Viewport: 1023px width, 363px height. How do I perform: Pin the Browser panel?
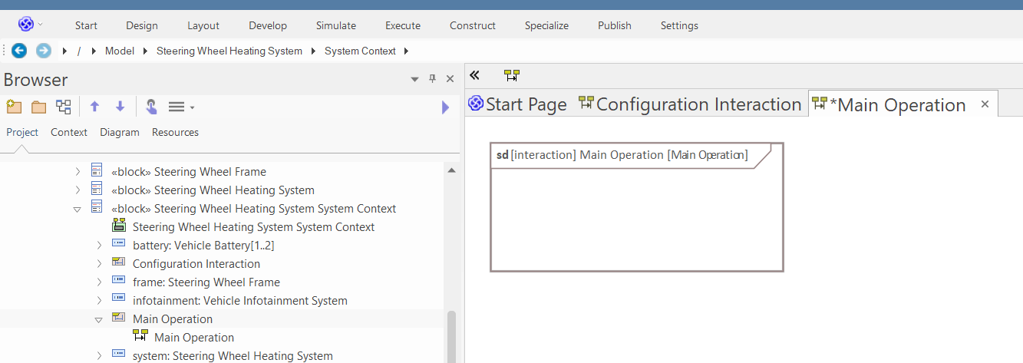pyautogui.click(x=432, y=79)
